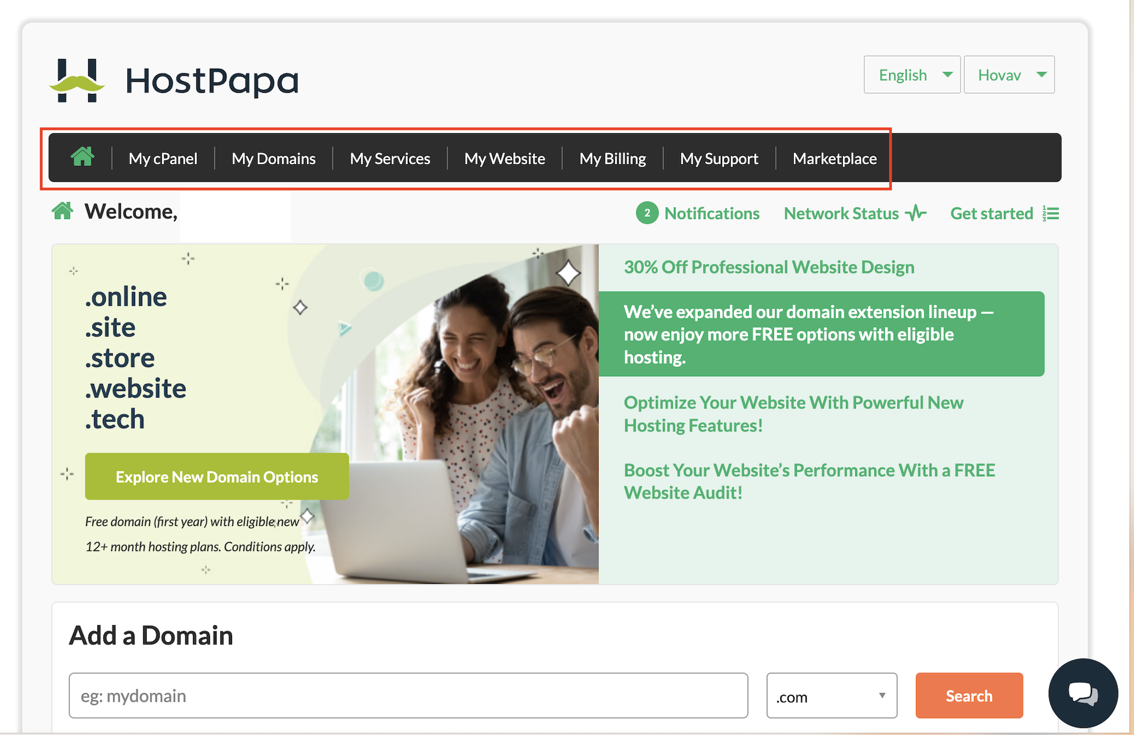Viewport: 1134px width, 735px height.
Task: Click the HostPapa mustache logo icon
Action: (x=77, y=81)
